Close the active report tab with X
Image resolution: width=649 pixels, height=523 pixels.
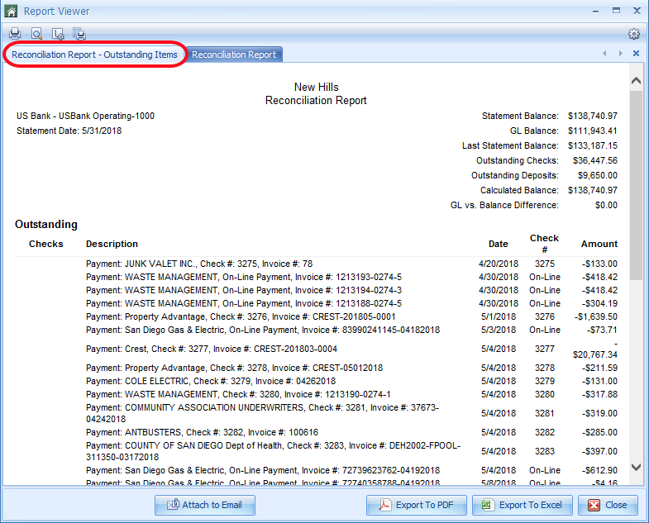pyautogui.click(x=636, y=54)
